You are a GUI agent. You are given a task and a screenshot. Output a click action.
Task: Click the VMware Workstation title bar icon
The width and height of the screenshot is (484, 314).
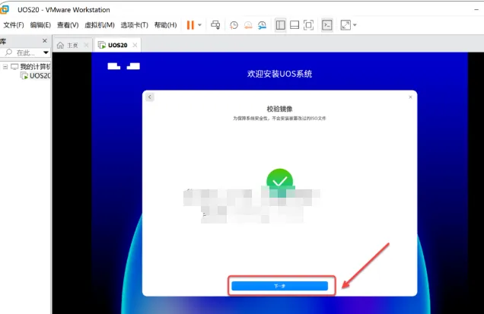tap(5, 10)
